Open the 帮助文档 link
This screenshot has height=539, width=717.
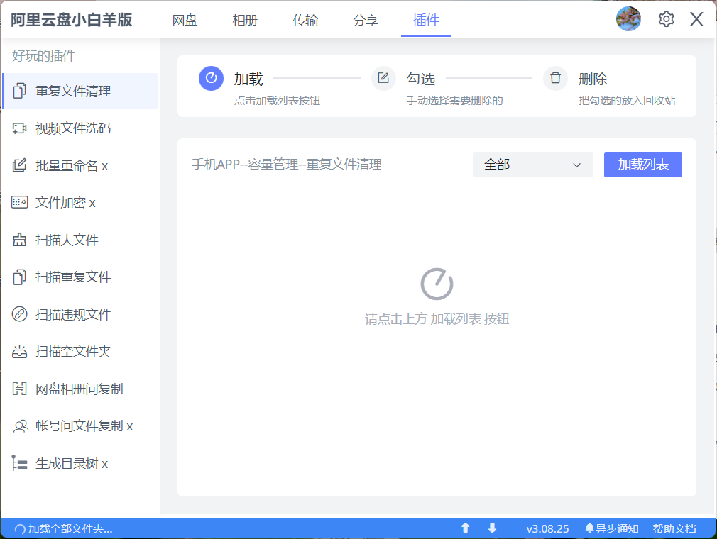click(x=674, y=529)
